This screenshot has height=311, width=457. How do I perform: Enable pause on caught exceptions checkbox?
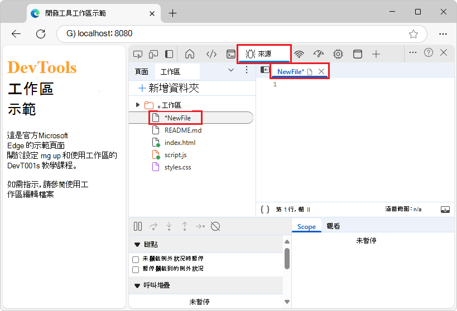point(136,270)
